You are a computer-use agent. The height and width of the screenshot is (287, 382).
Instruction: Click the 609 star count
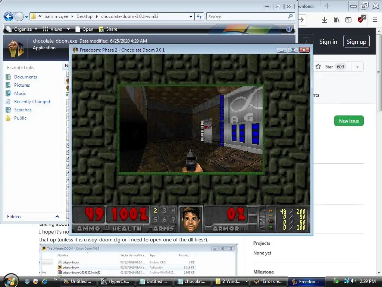(340, 67)
